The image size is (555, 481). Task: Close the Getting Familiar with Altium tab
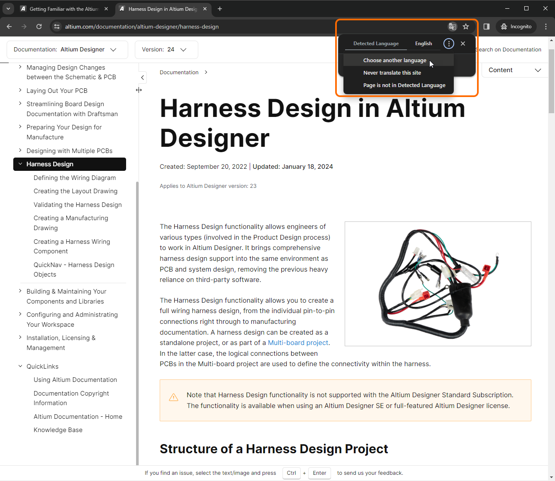[x=106, y=9]
